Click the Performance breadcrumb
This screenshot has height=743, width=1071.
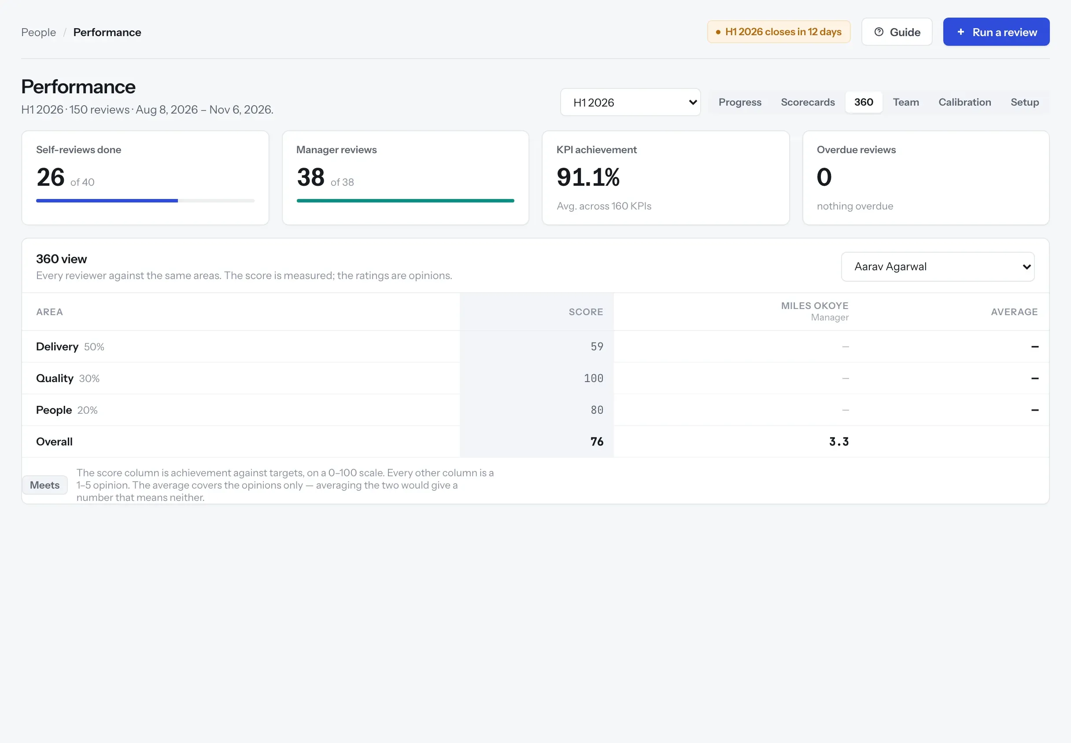pos(107,32)
